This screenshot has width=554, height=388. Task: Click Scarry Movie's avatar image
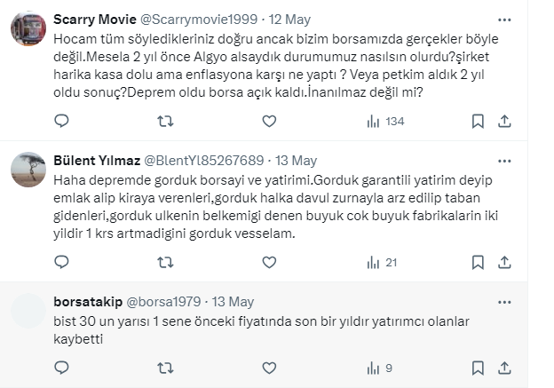coord(28,28)
